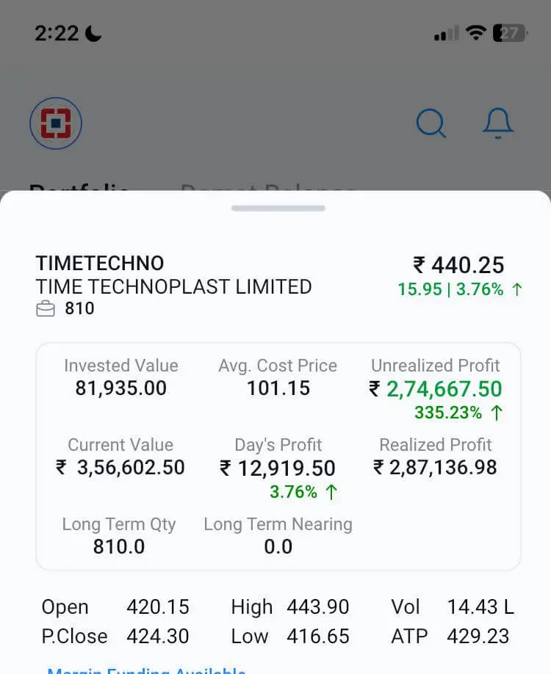
Task: Tap the ₹ 440.25 last traded price
Action: (x=459, y=265)
